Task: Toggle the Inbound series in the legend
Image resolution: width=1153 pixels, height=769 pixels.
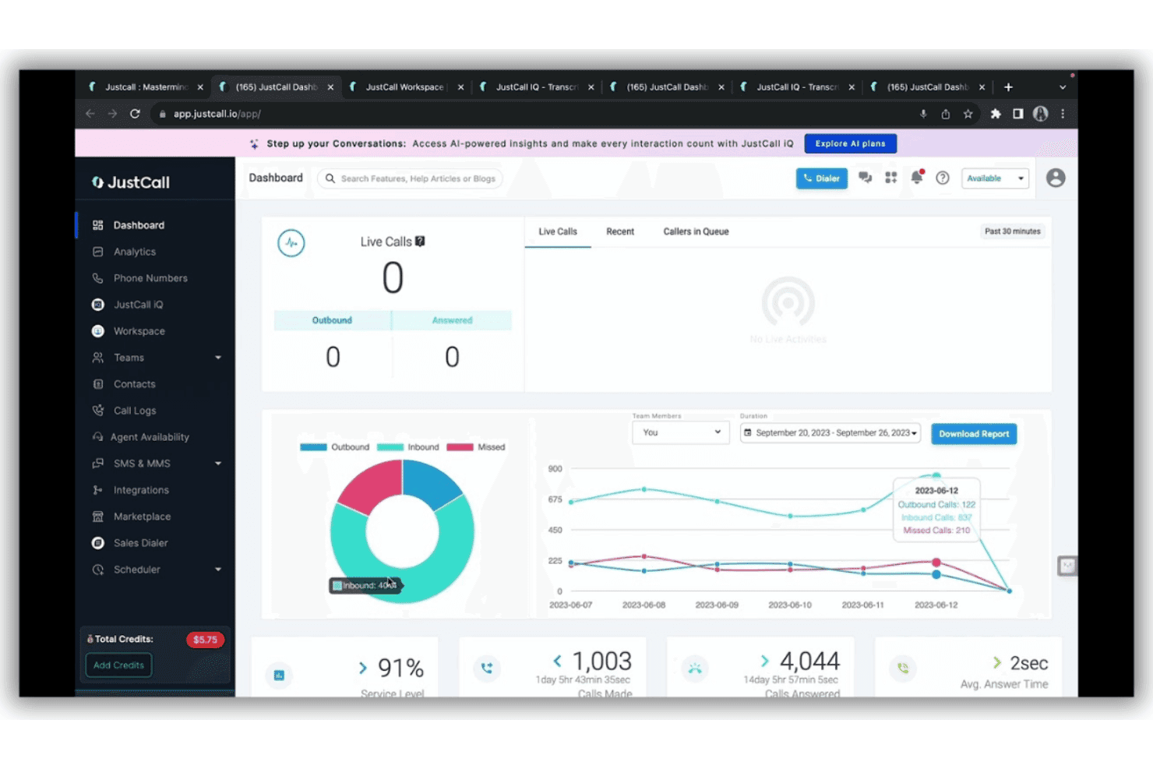Action: click(408, 447)
